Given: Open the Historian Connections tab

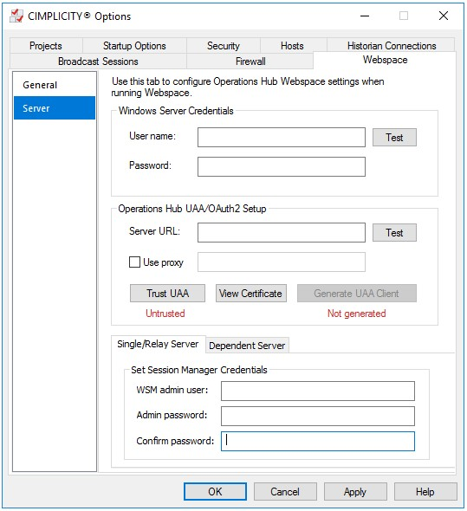Looking at the screenshot, I should click(x=392, y=46).
